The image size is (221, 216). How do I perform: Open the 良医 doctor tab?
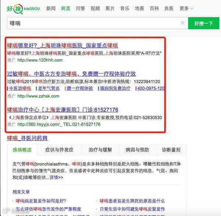(x=169, y=8)
